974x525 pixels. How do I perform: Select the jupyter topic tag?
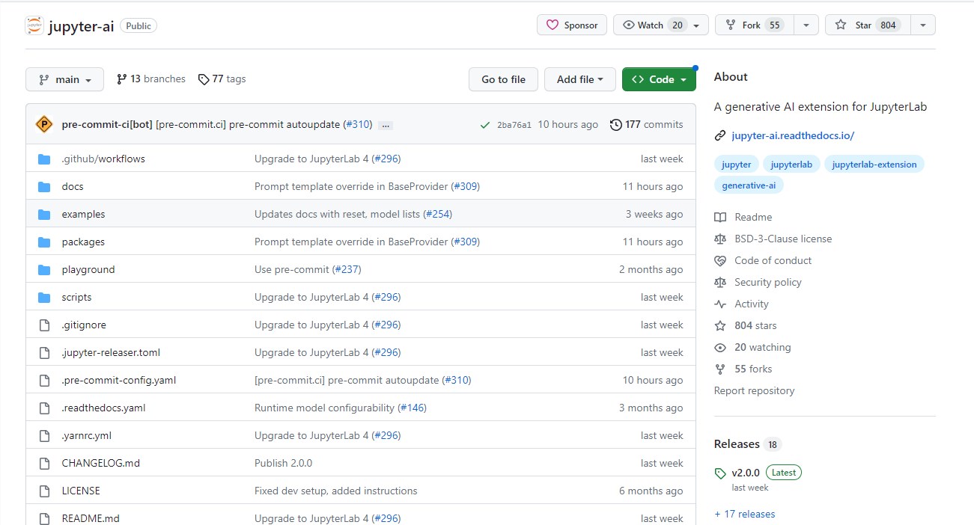(737, 165)
